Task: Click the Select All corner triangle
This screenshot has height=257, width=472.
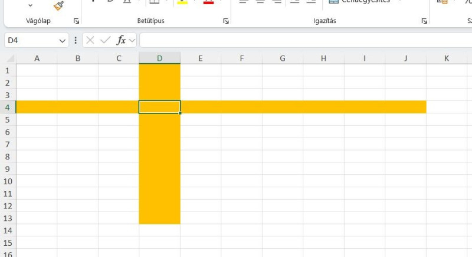Action: tap(11, 58)
